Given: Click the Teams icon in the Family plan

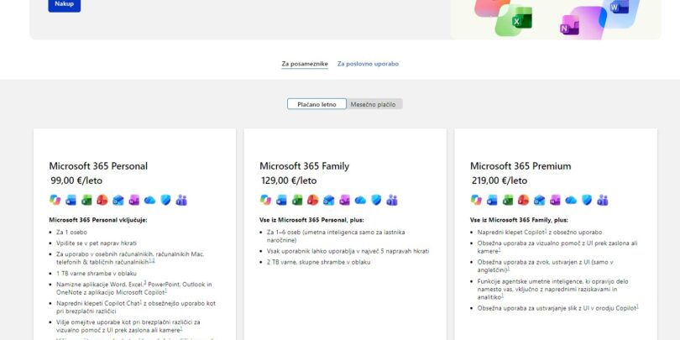Looking at the screenshot, I should click(x=392, y=200).
